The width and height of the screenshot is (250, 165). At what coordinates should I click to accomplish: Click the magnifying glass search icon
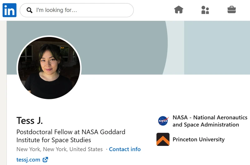pos(29,10)
